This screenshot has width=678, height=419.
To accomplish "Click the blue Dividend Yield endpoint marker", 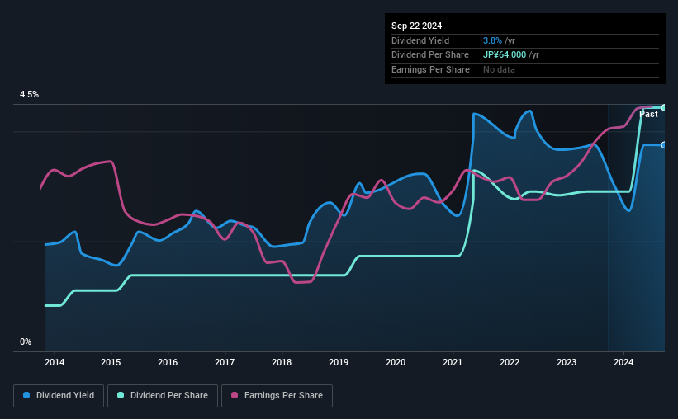I will click(664, 145).
